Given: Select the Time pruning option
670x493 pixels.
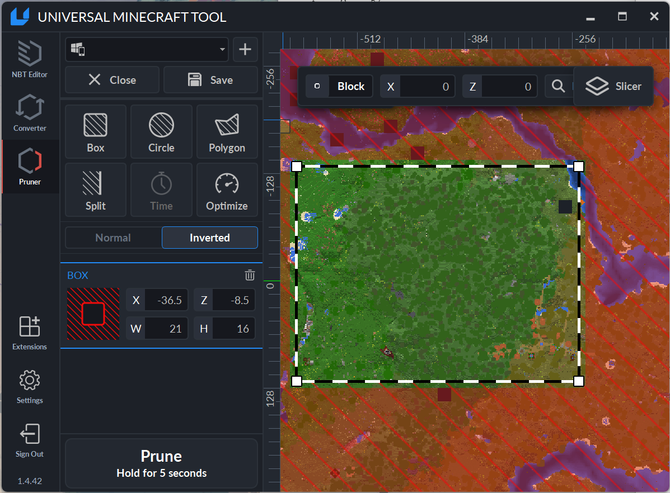Looking at the screenshot, I should [x=161, y=190].
